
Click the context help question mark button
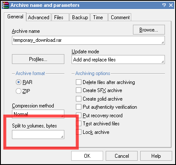pyautogui.click(x=164, y=5)
